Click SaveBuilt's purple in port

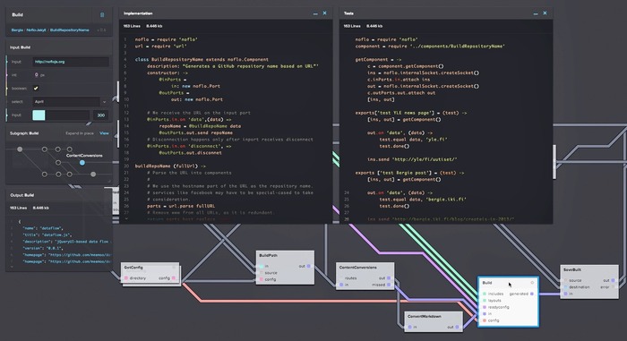565,294
